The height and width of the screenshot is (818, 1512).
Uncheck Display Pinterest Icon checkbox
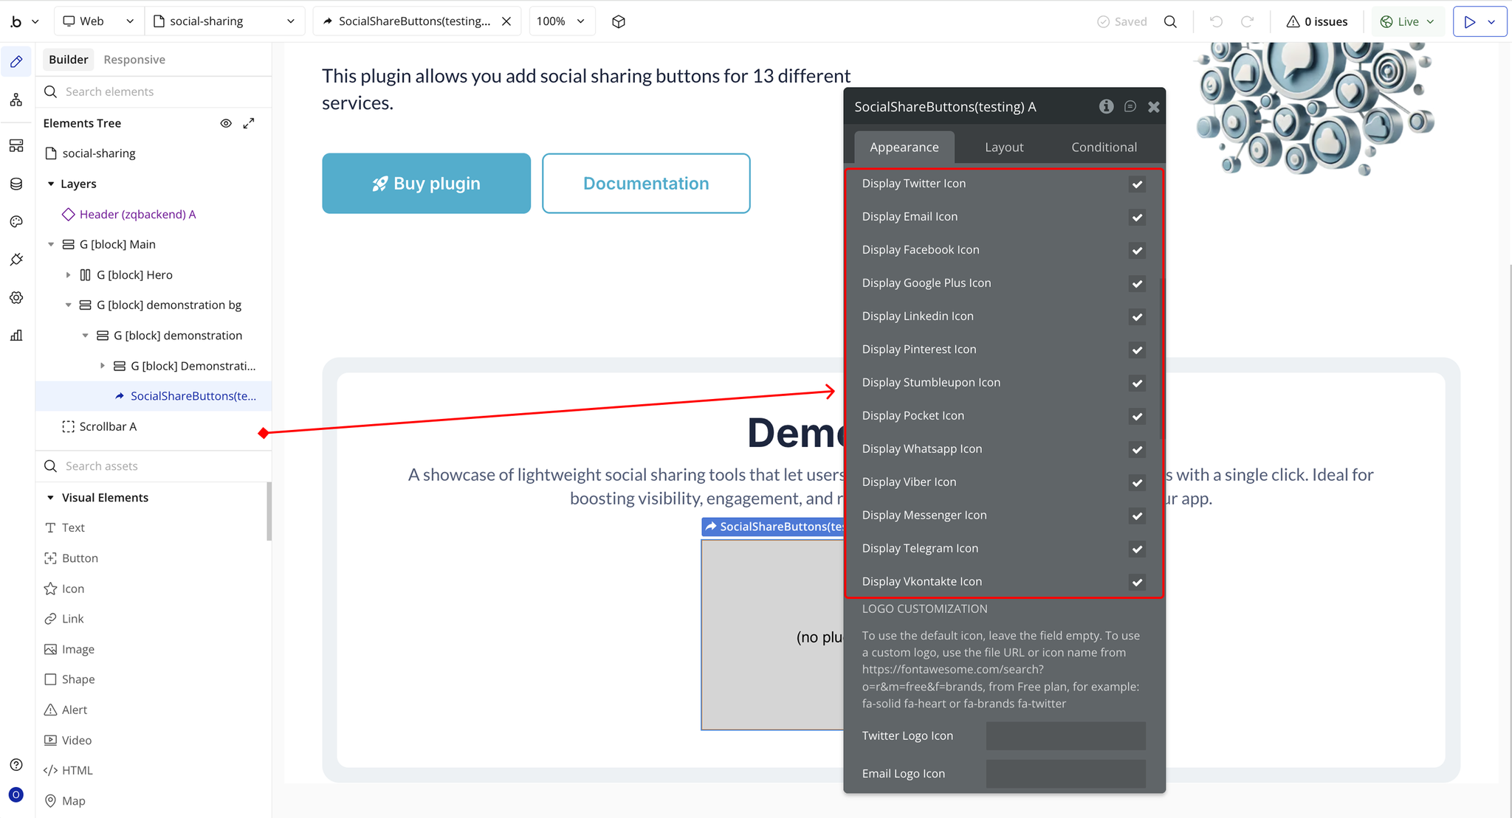pyautogui.click(x=1137, y=350)
